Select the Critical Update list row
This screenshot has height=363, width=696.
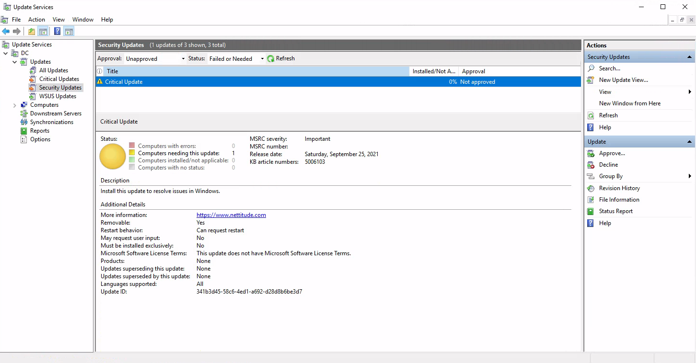(338, 82)
